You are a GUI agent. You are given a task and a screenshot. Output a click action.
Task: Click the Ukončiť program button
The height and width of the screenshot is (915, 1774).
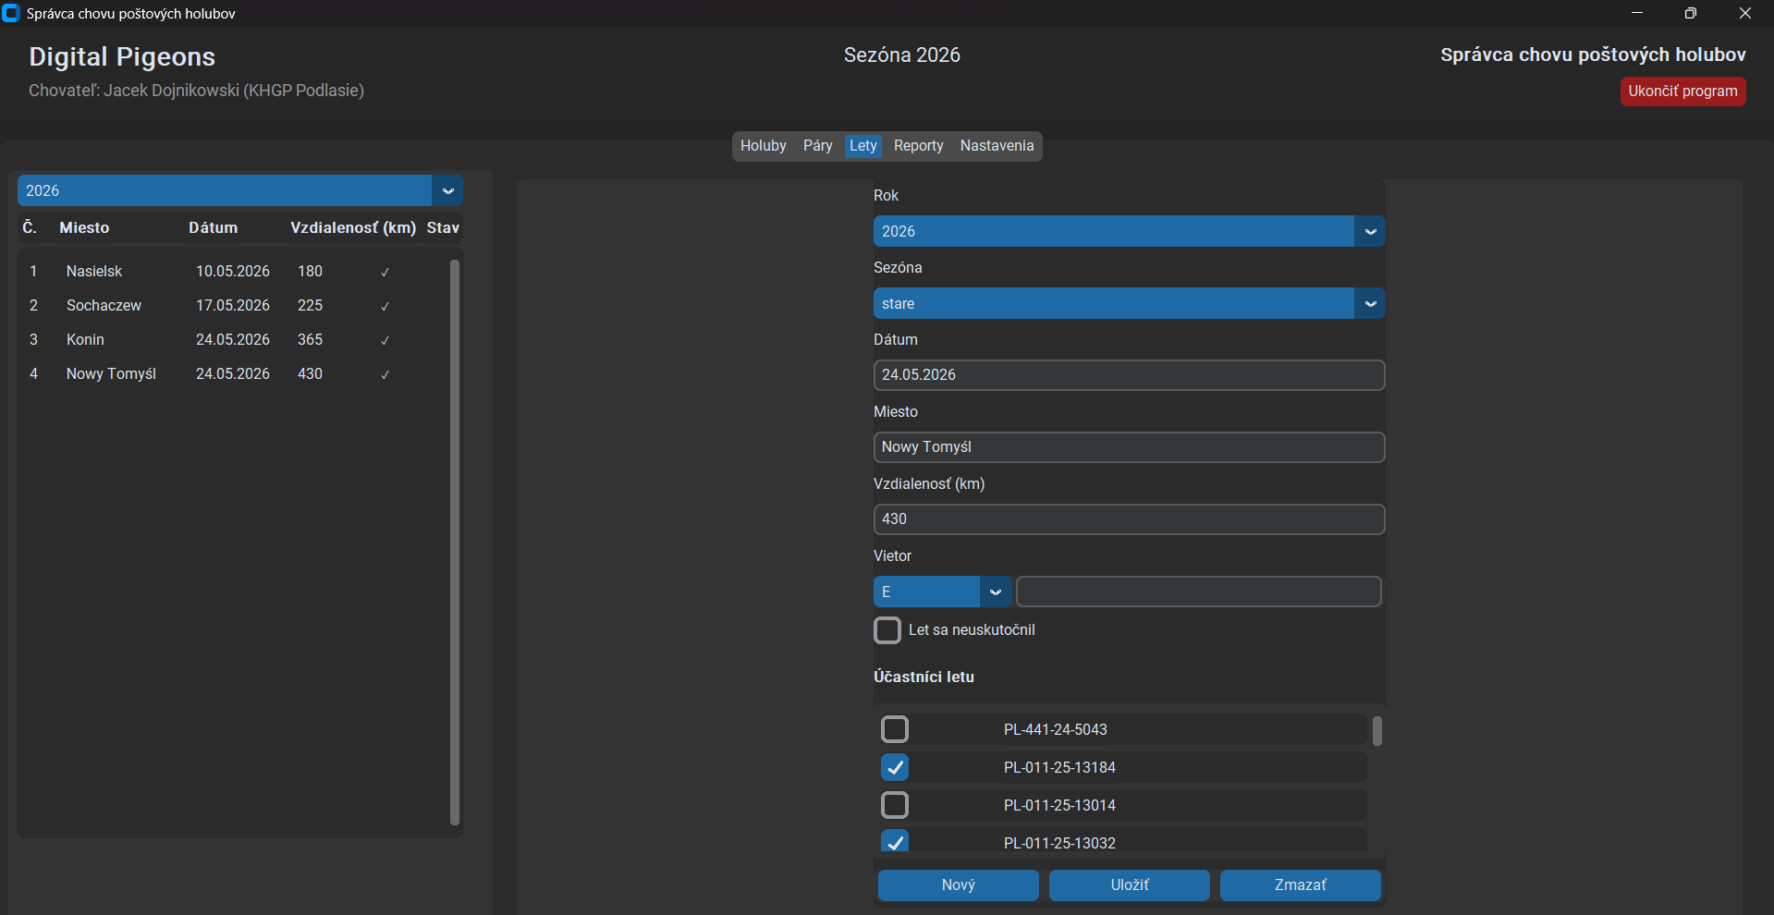(x=1682, y=91)
